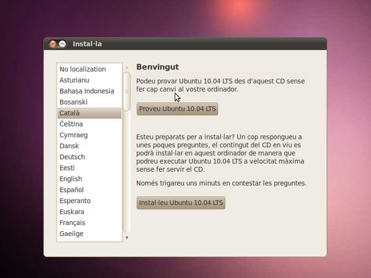The image size is (371, 278).
Task: Click scrollbar trough below the handle
Action: point(127,172)
